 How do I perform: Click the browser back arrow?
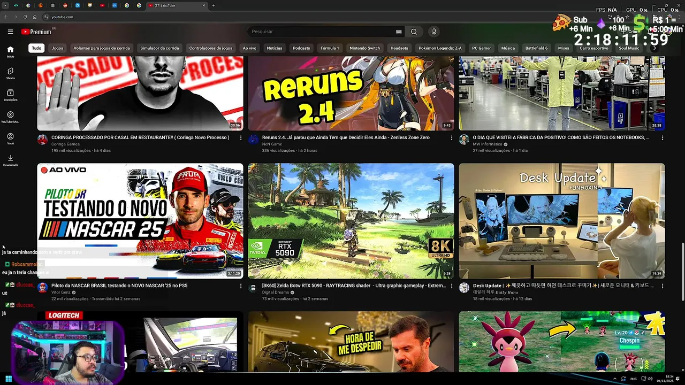[x=6, y=17]
